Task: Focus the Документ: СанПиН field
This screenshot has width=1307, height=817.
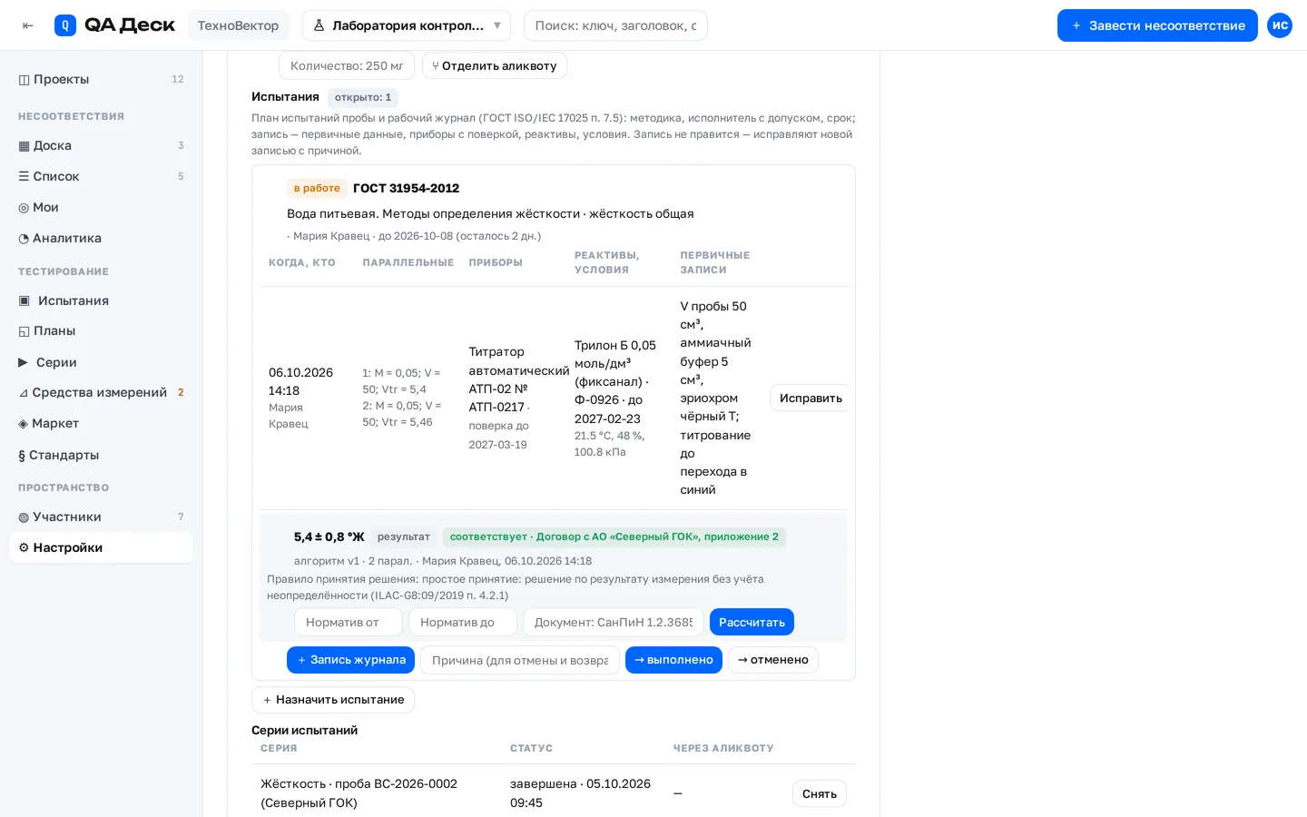Action: pos(614,622)
